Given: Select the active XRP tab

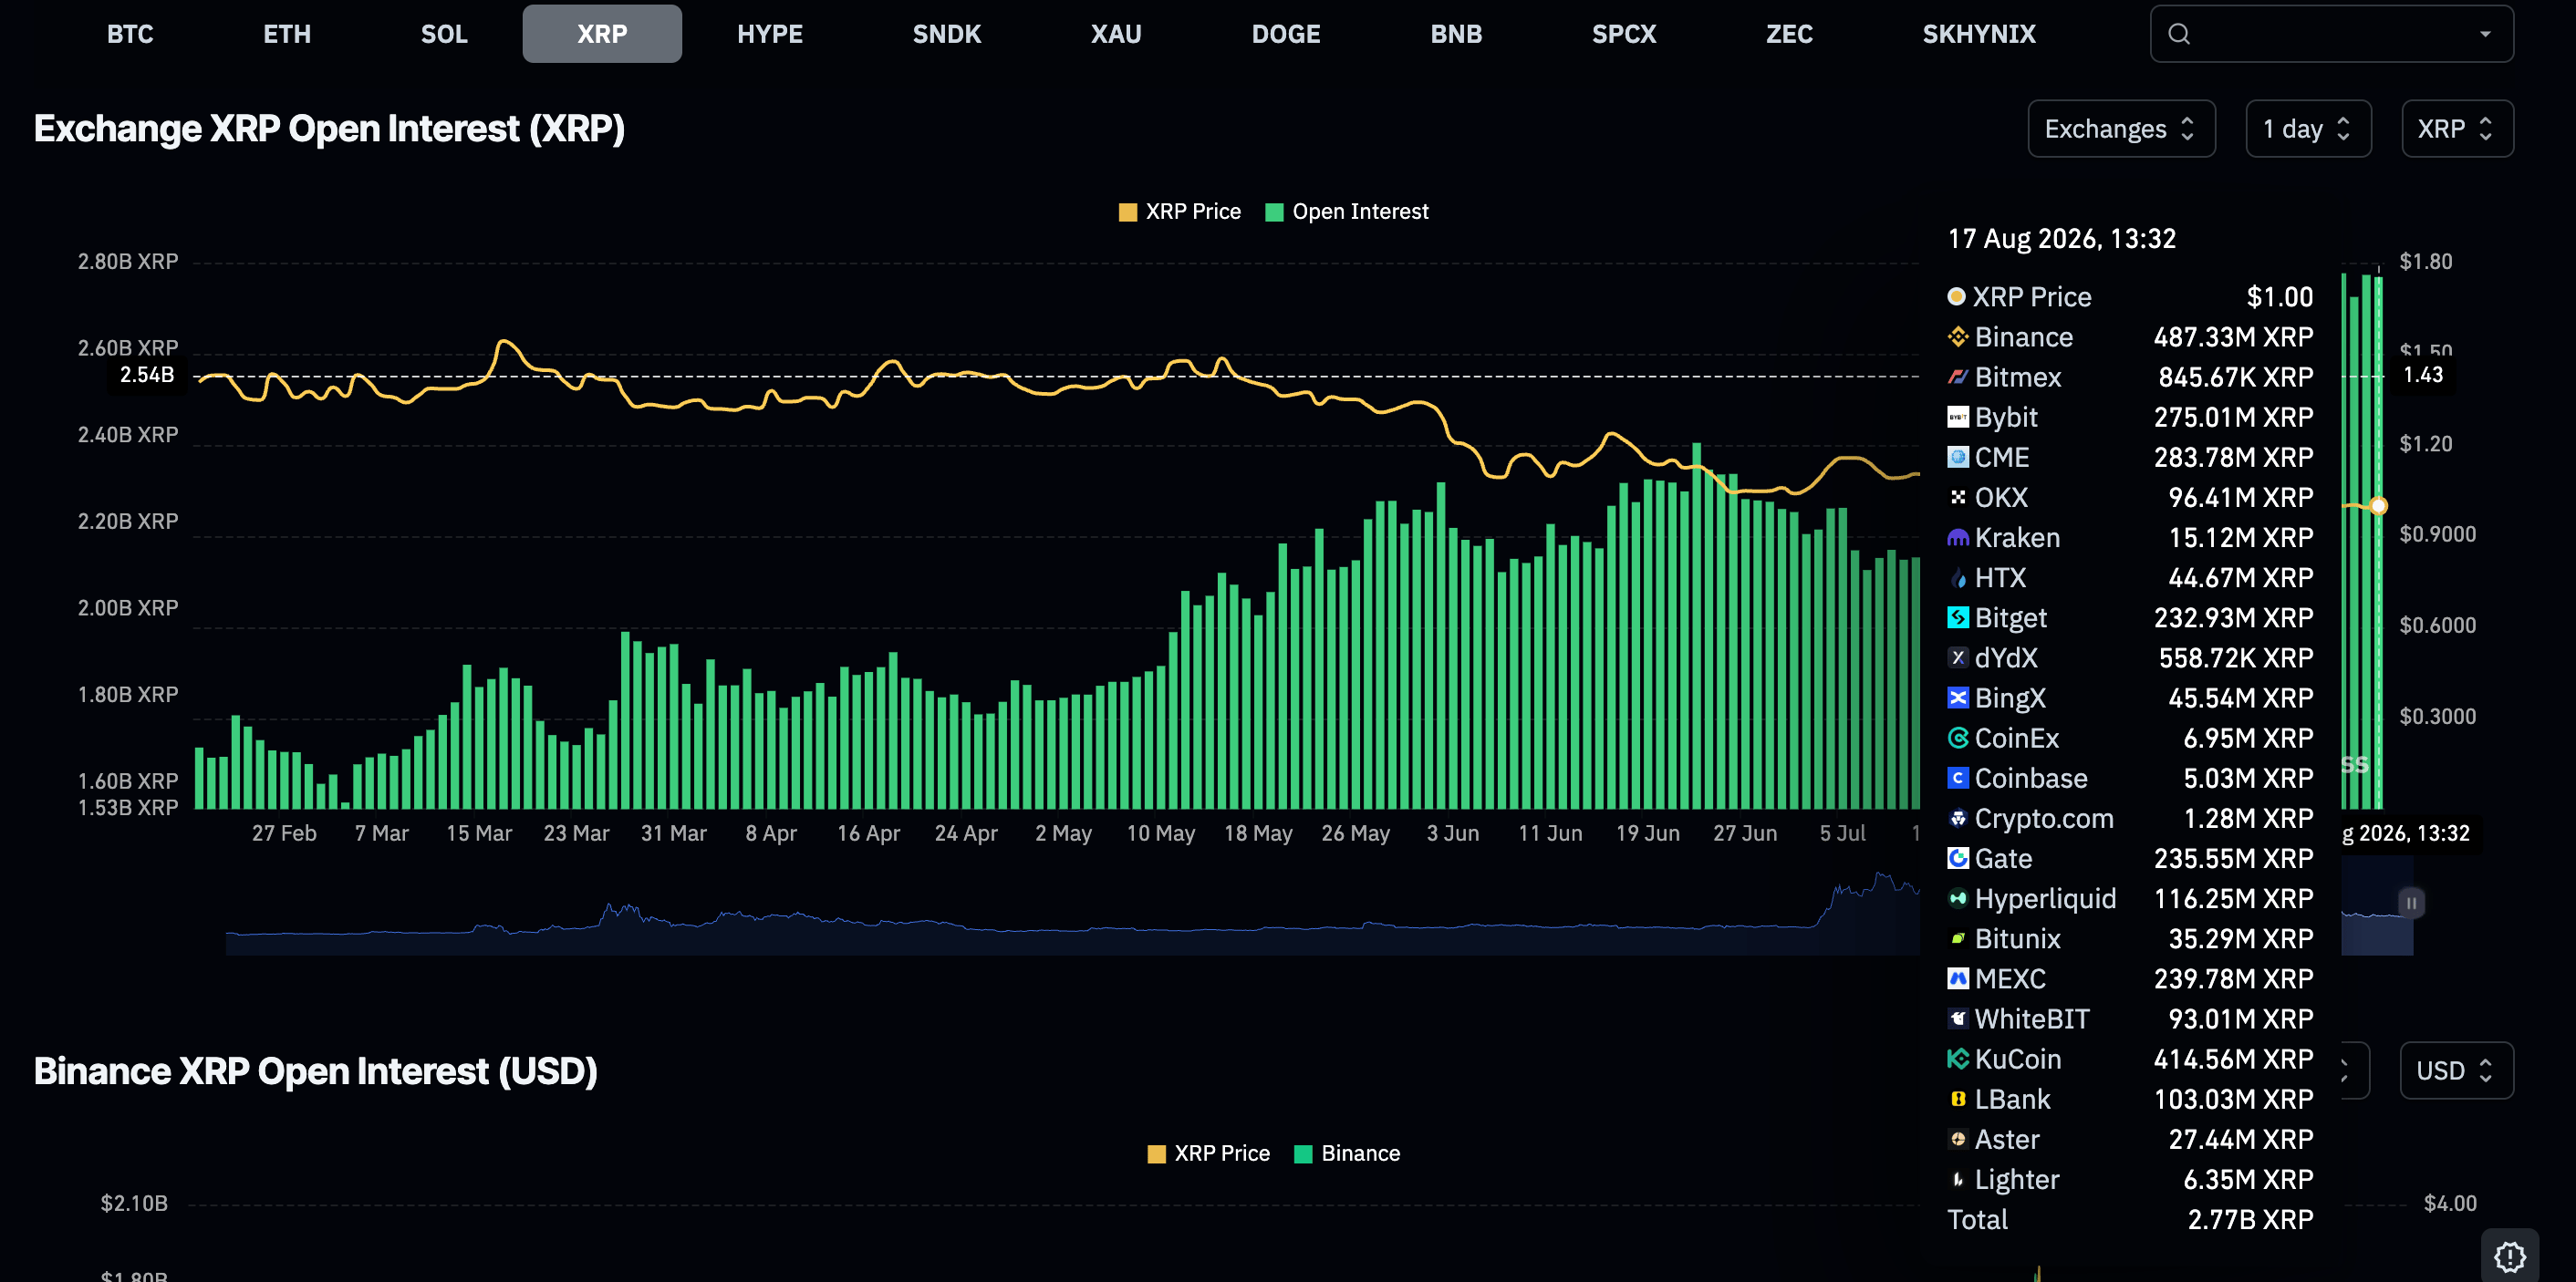Looking at the screenshot, I should pyautogui.click(x=602, y=34).
